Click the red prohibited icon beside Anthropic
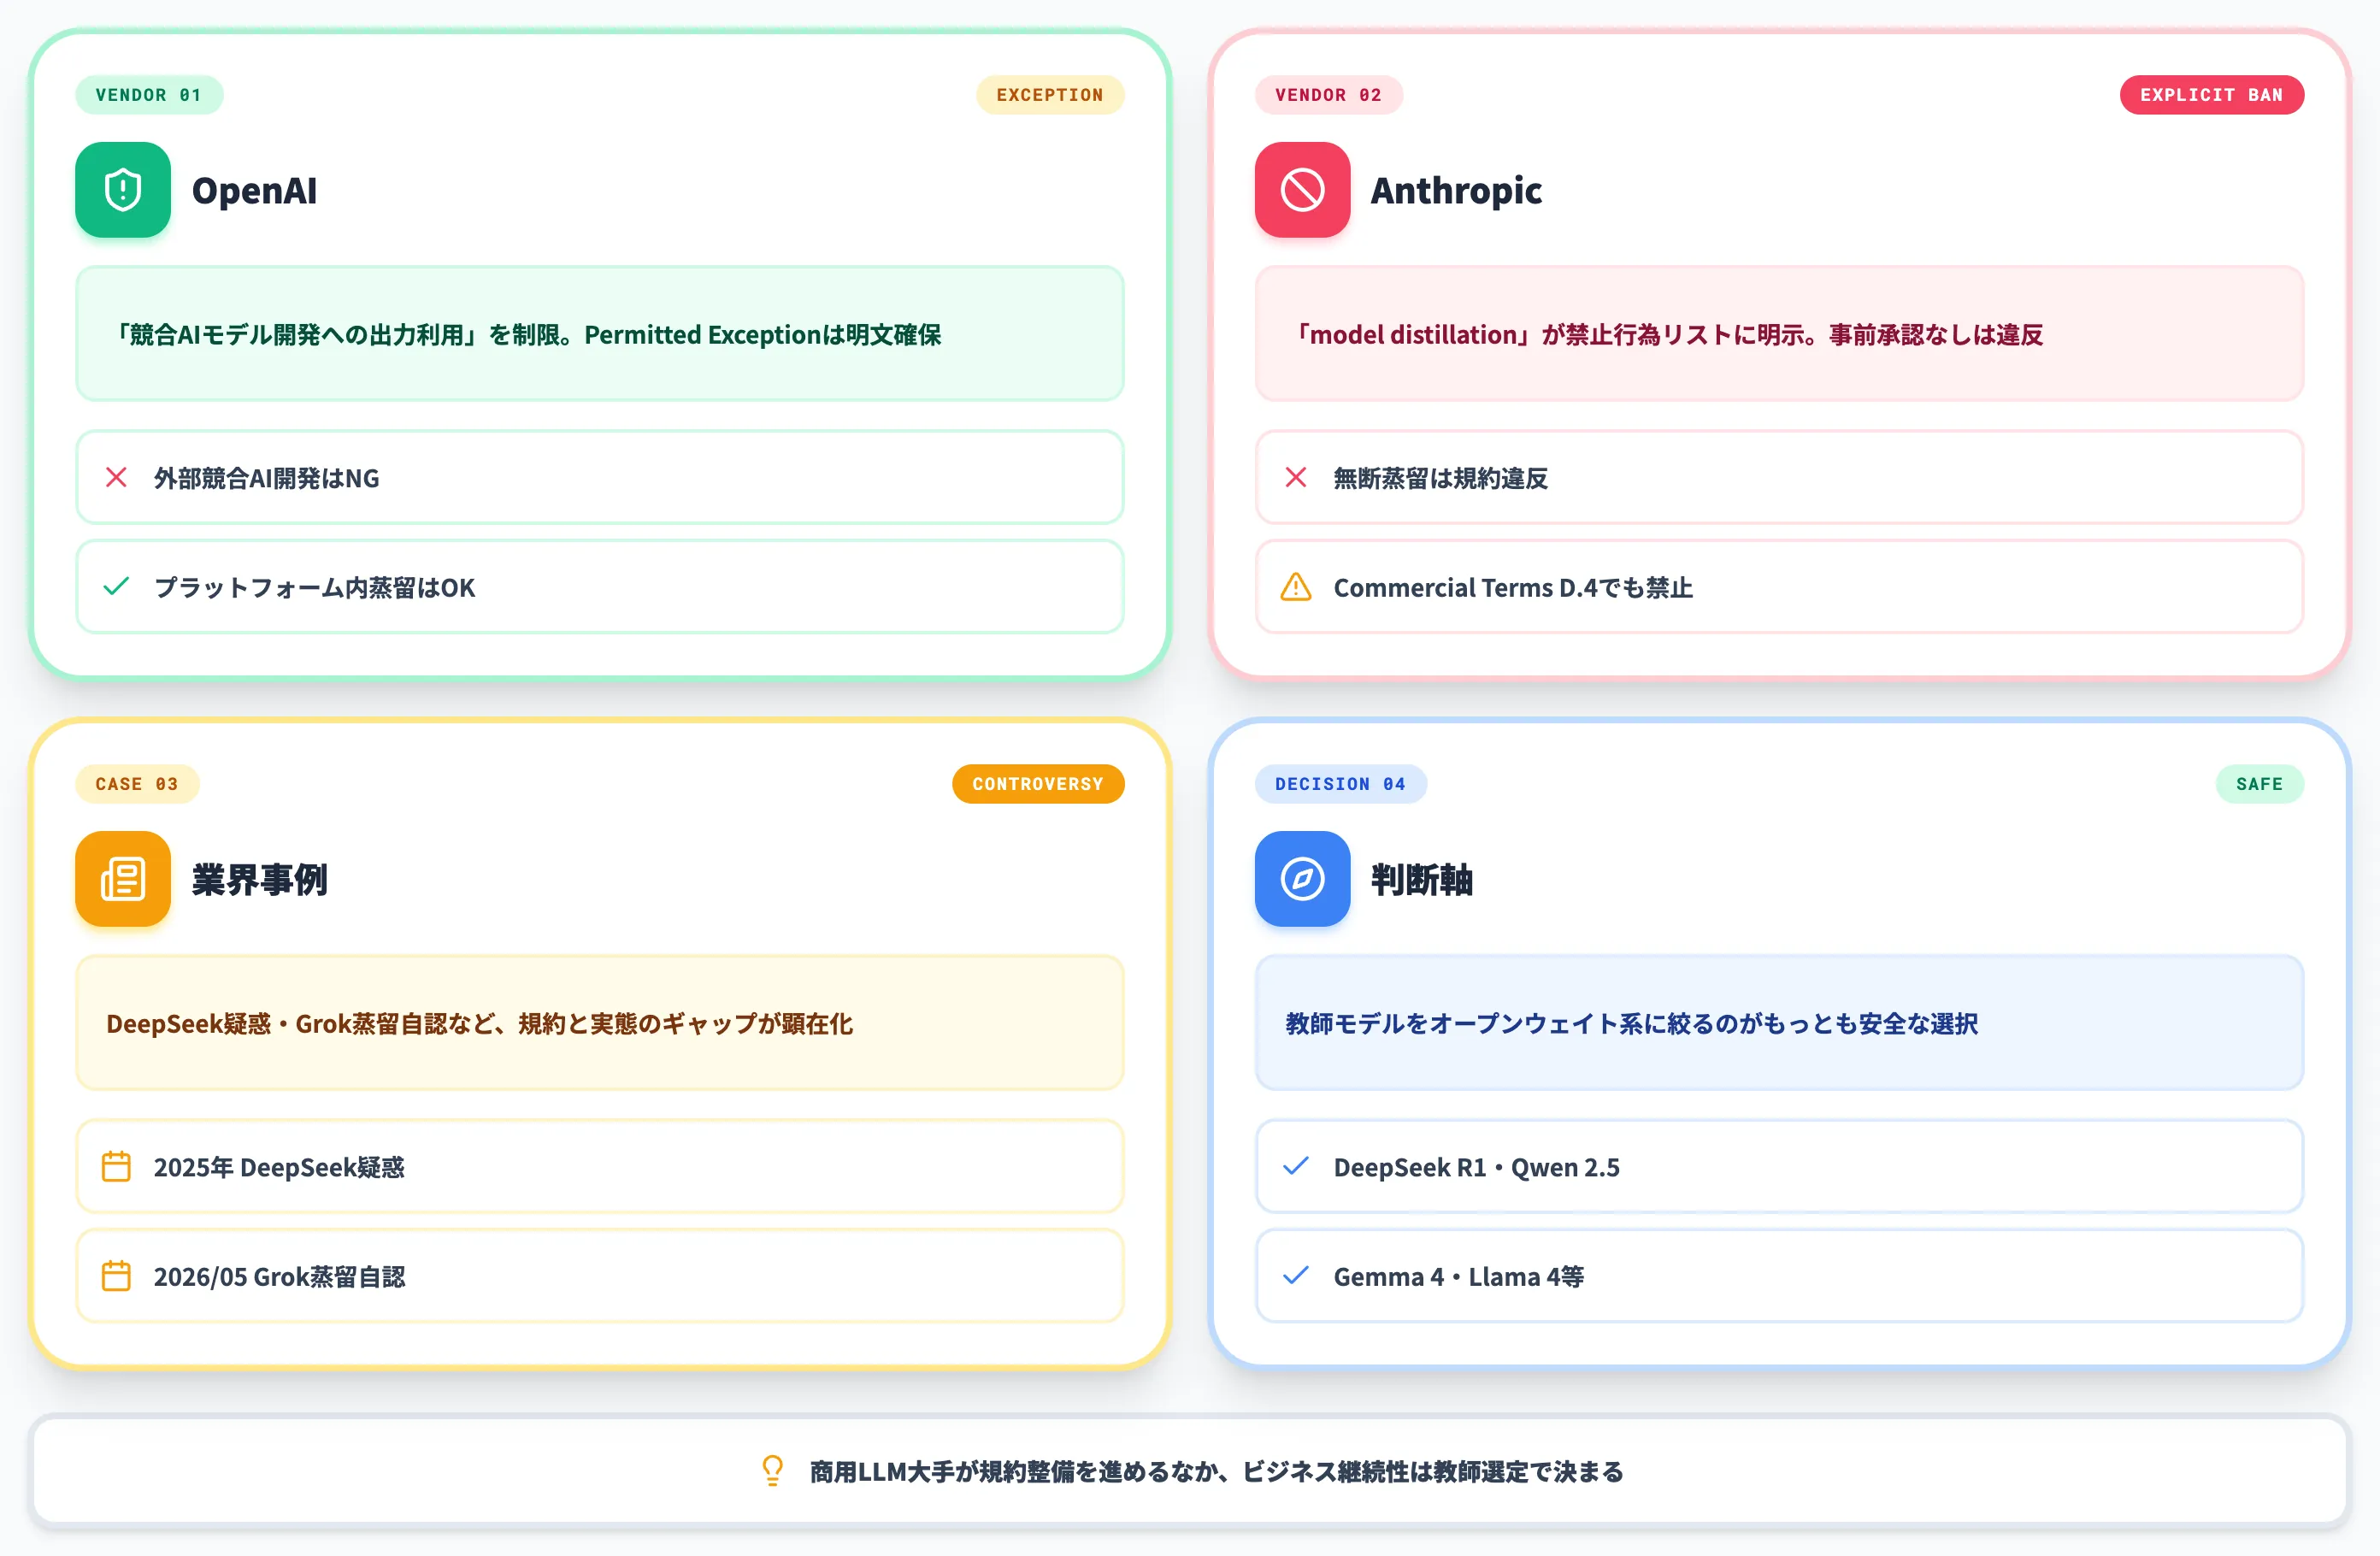The image size is (2380, 1556). click(1302, 190)
